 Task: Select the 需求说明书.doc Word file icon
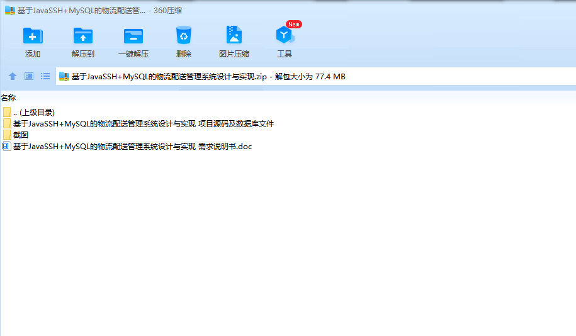pos(6,146)
